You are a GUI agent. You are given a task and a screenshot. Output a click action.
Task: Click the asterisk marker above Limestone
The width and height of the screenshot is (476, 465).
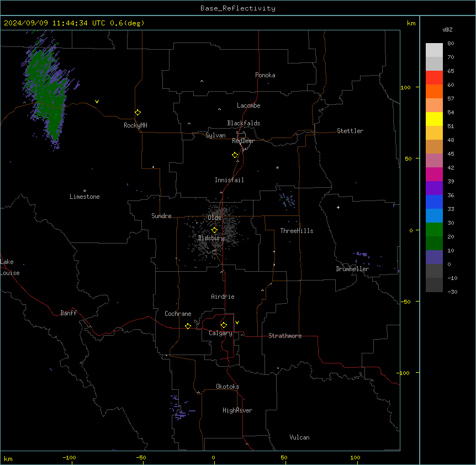84,191
